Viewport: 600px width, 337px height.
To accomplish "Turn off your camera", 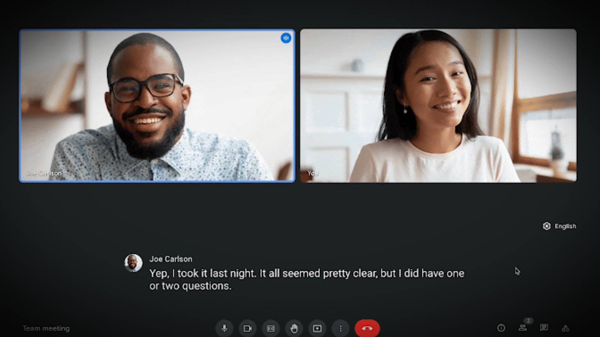I will [x=247, y=328].
